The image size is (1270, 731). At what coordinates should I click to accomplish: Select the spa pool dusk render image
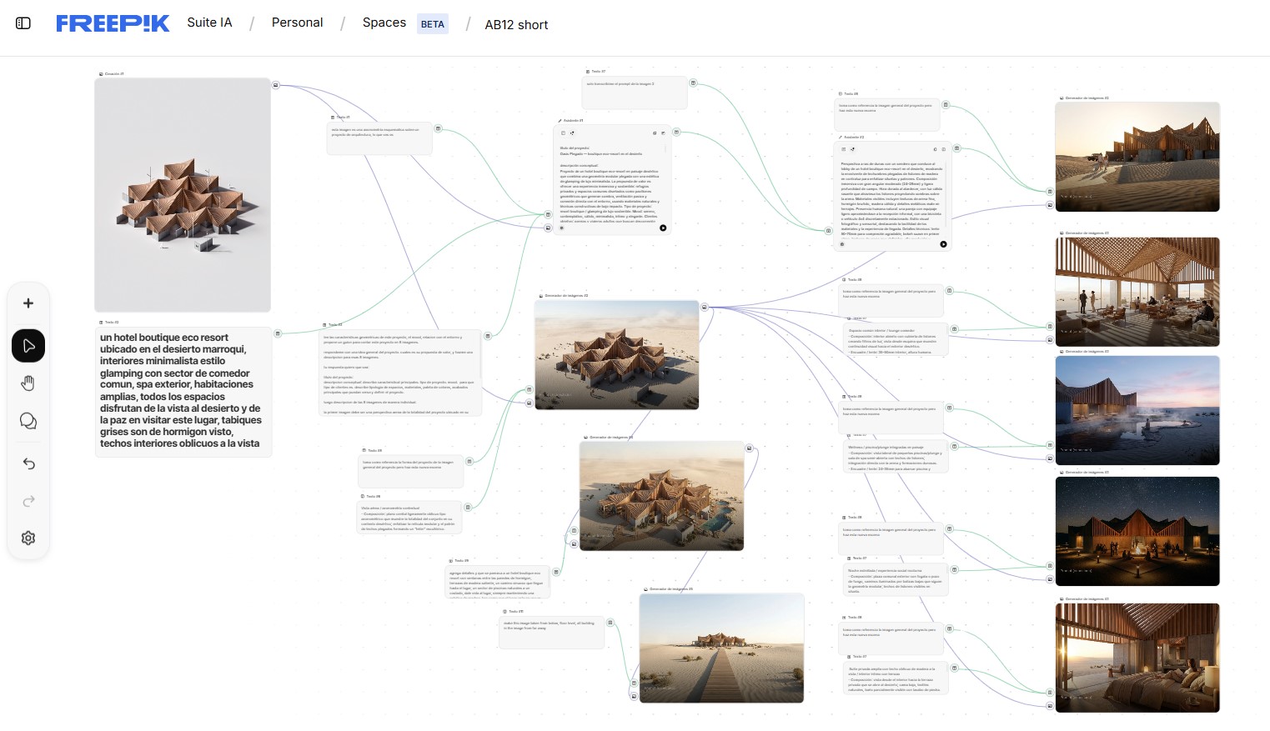click(x=1137, y=410)
